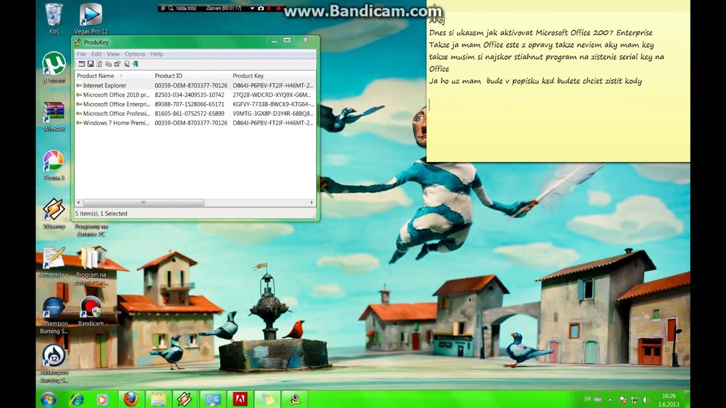Click the Exit toolbar icon in ProduKey
Viewport: 726px width, 408px height.
pos(135,64)
